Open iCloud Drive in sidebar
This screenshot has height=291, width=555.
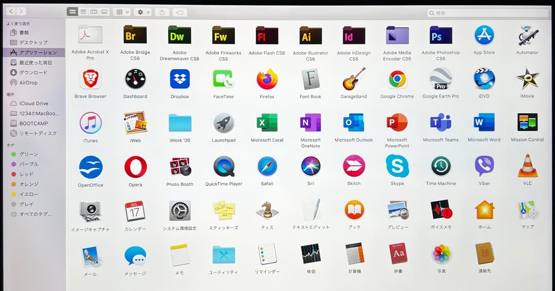33,103
